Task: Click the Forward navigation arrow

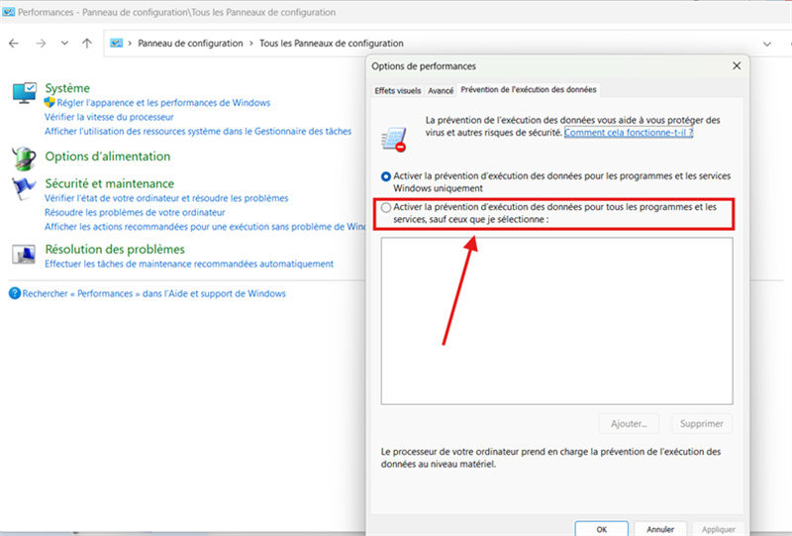Action: pos(41,44)
